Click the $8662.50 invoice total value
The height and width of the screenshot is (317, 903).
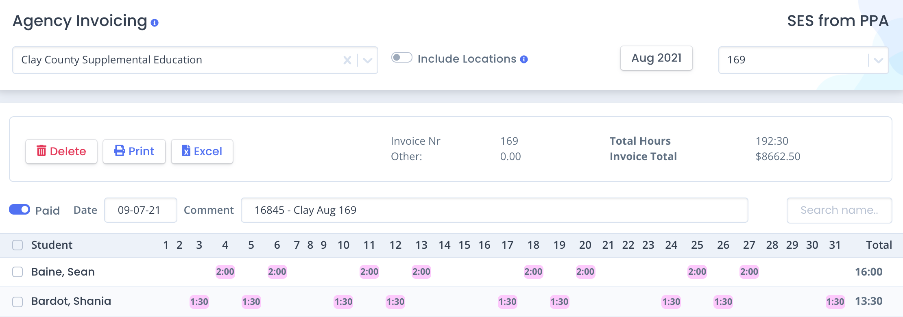[778, 156]
